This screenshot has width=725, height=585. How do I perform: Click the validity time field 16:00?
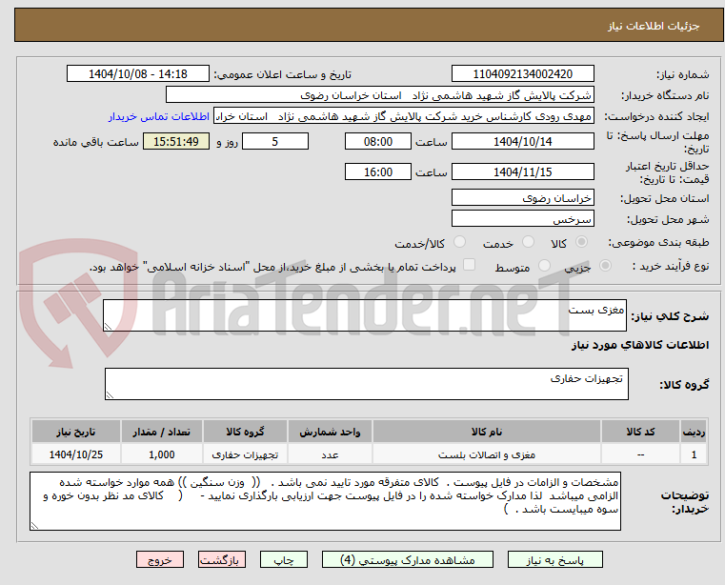click(x=378, y=172)
